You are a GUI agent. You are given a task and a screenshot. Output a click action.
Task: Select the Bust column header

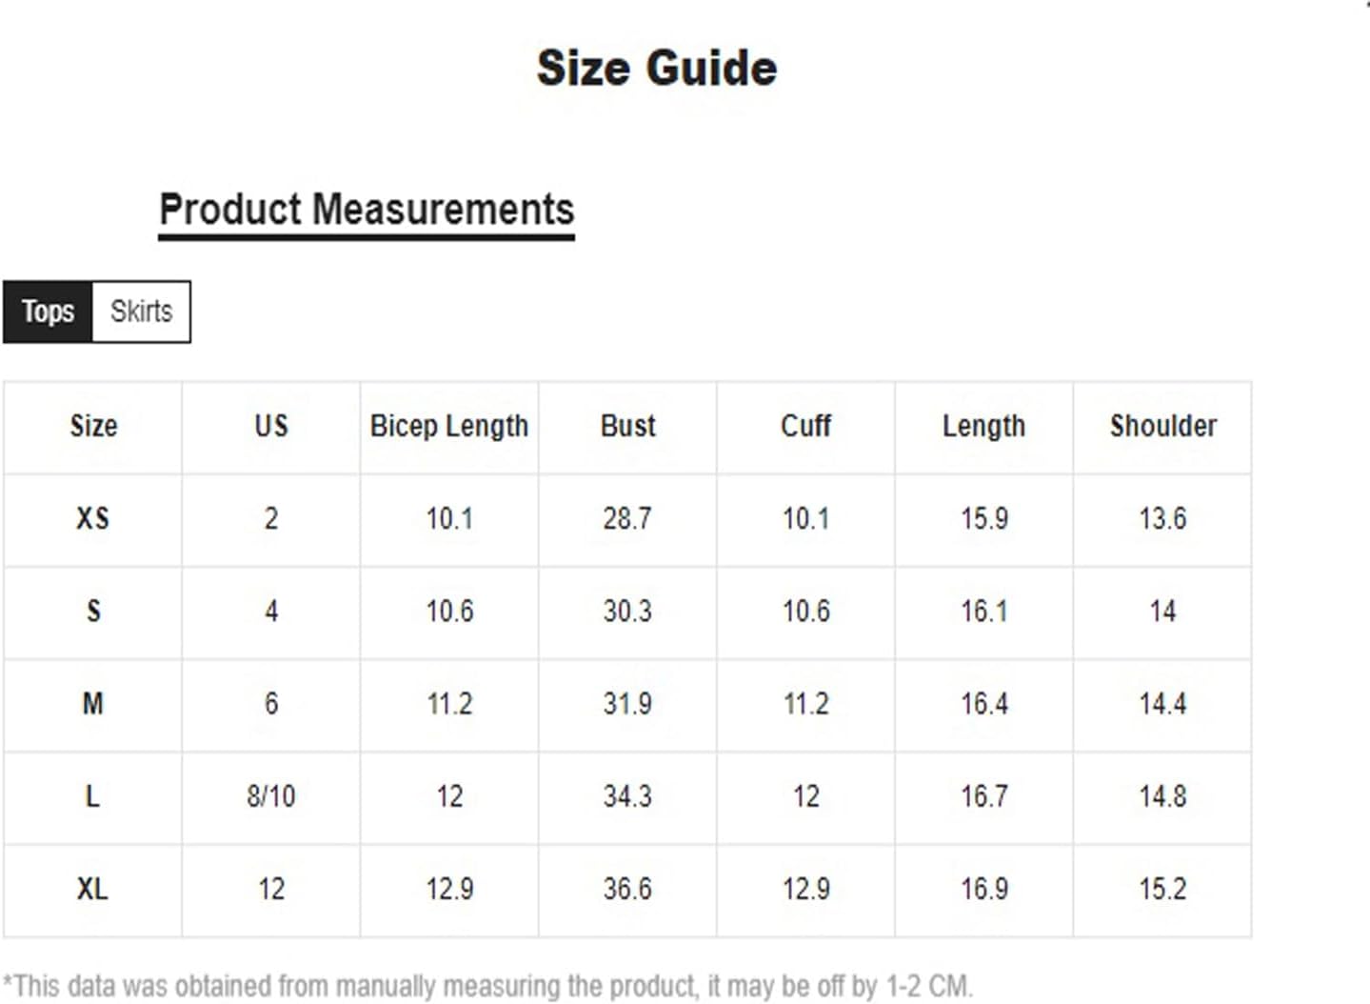click(627, 426)
